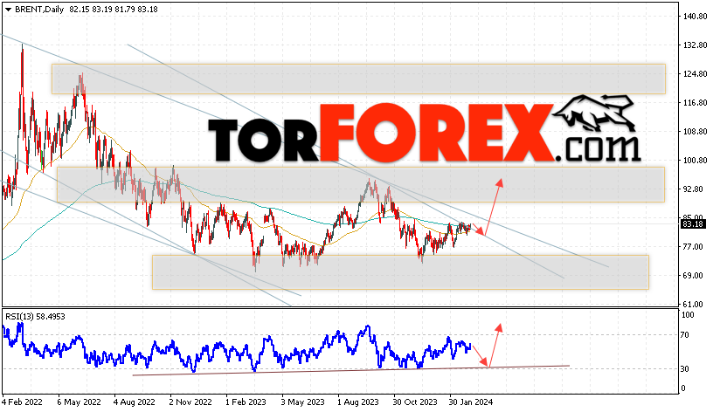The height and width of the screenshot is (412, 713).
Task: Click the triangle arrow before BRENT,Daily
Action: click(8, 10)
